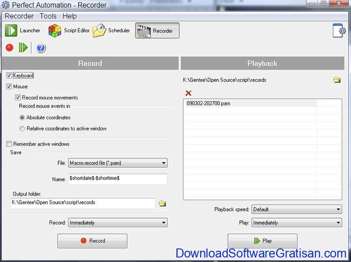
Task: Open the File type dropdown
Action: click(117, 163)
